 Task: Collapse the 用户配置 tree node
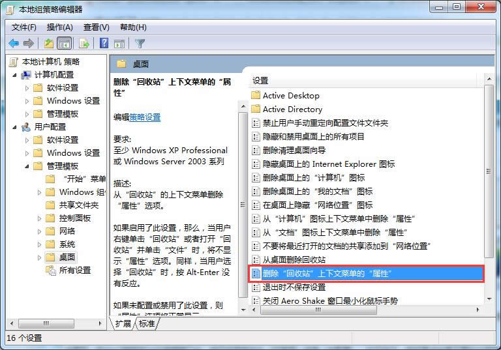click(15, 127)
